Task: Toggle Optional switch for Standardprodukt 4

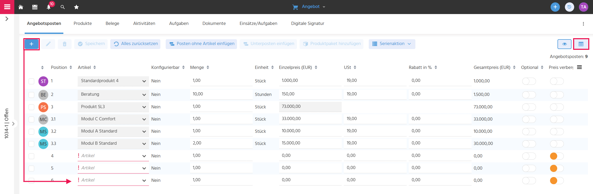Action: click(529, 81)
